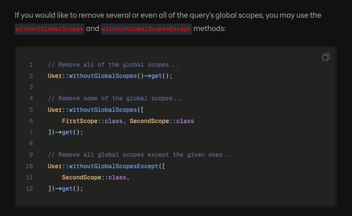Click withoutGlobalScopesExcept on code line 10
The image size is (352, 216).
click(113, 166)
